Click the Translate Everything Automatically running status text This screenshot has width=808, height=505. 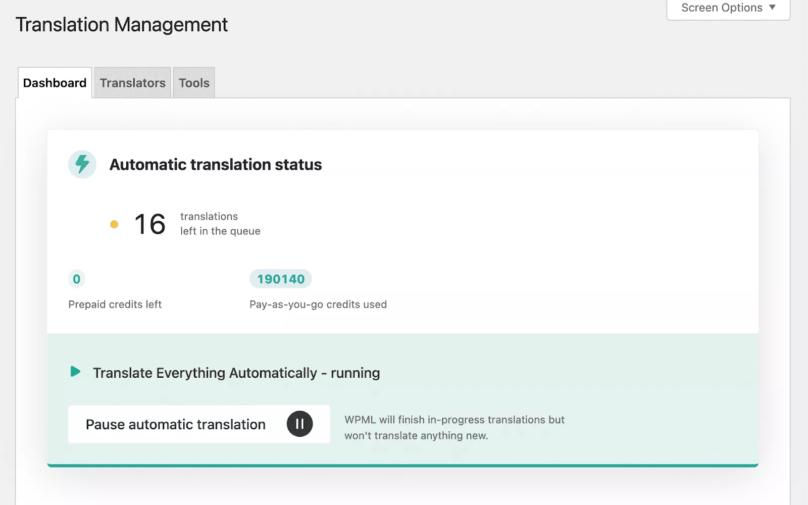tap(236, 373)
